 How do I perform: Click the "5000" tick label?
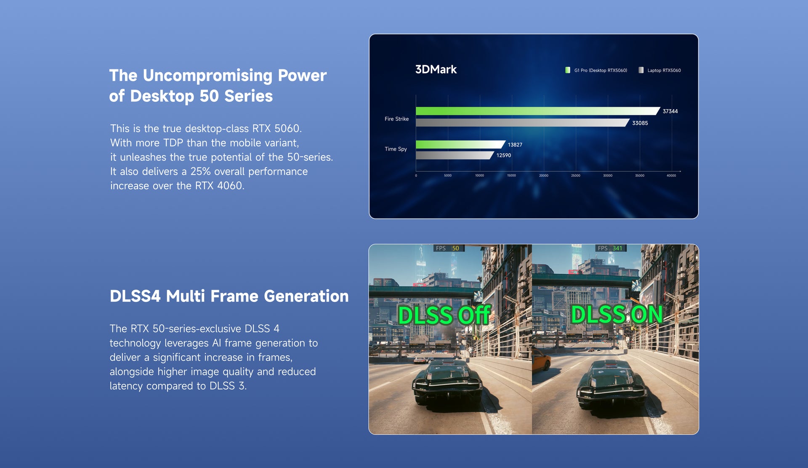tap(448, 175)
